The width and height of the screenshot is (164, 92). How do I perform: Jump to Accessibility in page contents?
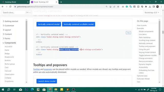(143, 67)
